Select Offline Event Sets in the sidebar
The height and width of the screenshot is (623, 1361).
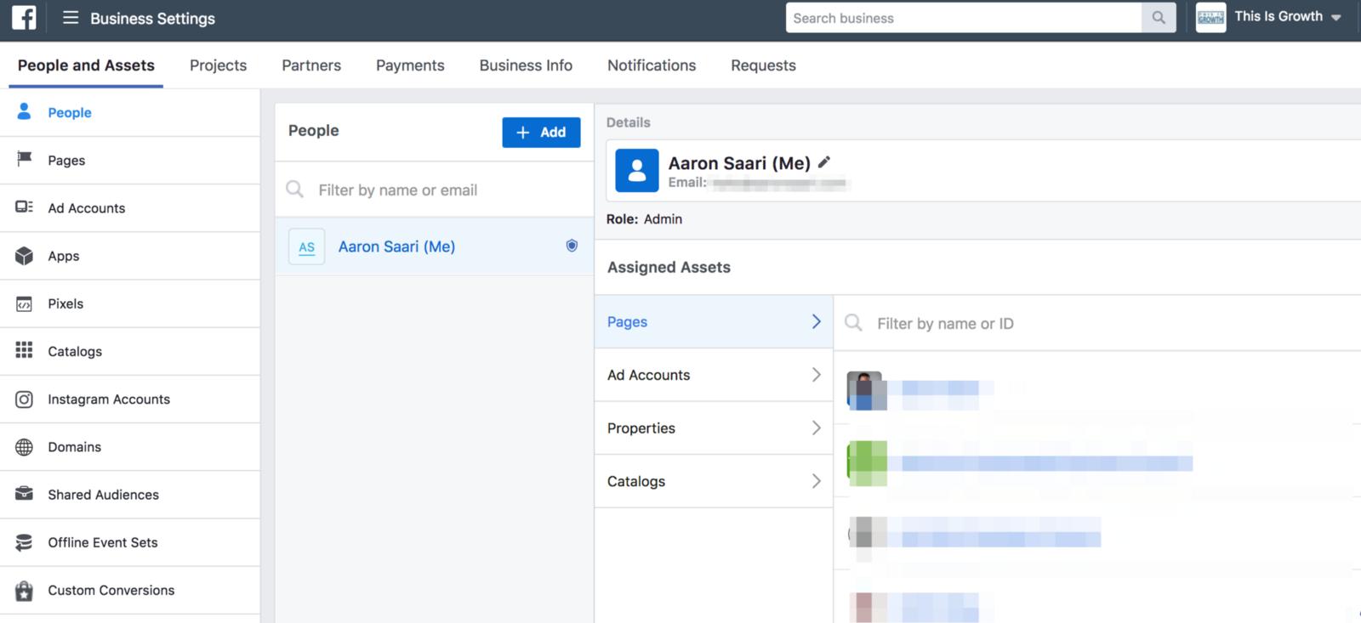tap(130, 542)
